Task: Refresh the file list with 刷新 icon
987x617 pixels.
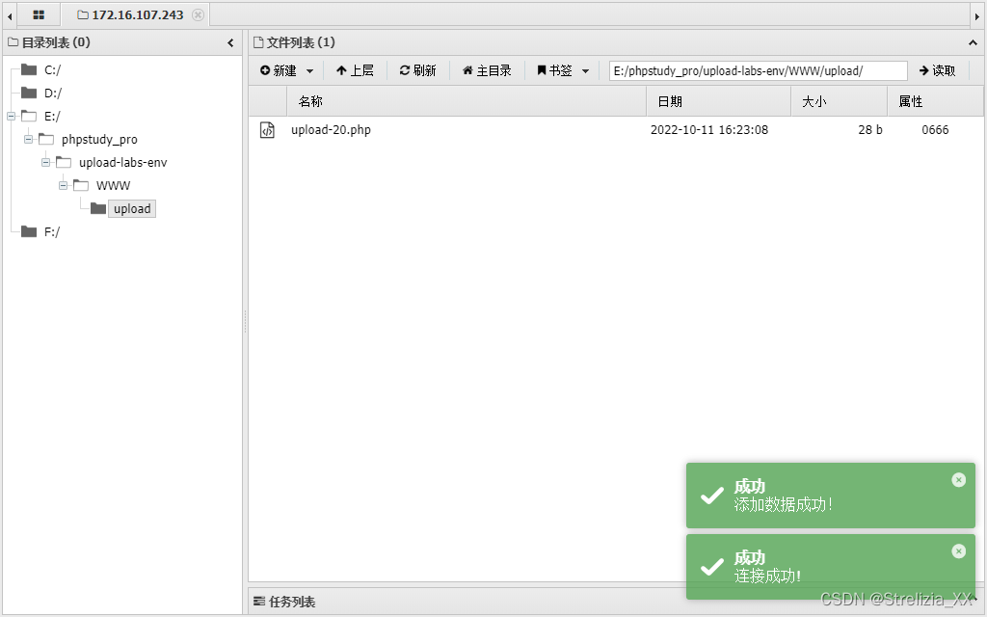Action: [x=406, y=69]
